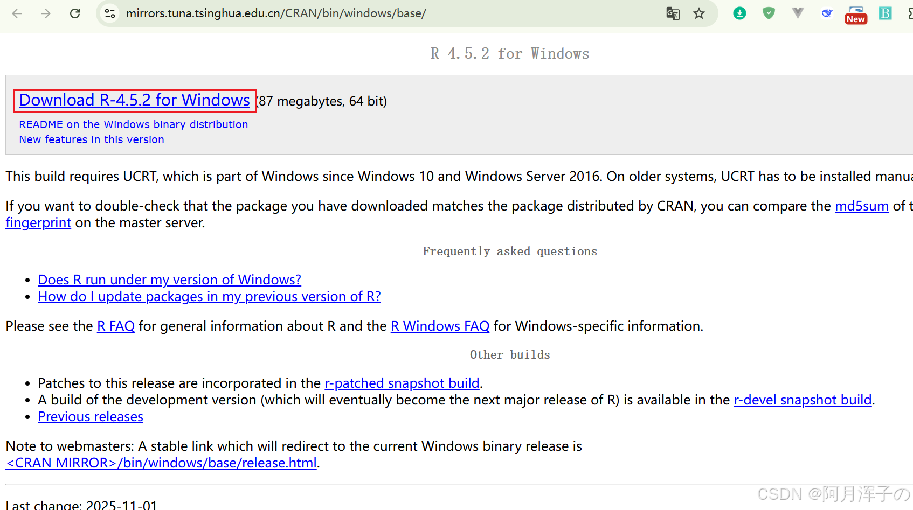Click the Translate this page icon
Viewport: 913px width, 510px height.
click(673, 13)
